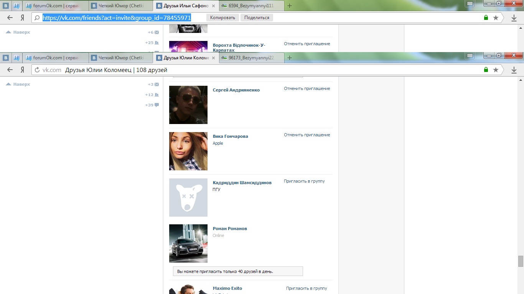Viewport: 524px width, 294px height.
Task: Switch to 6594_Bezymyannyi111 tab
Action: [x=251, y=6]
